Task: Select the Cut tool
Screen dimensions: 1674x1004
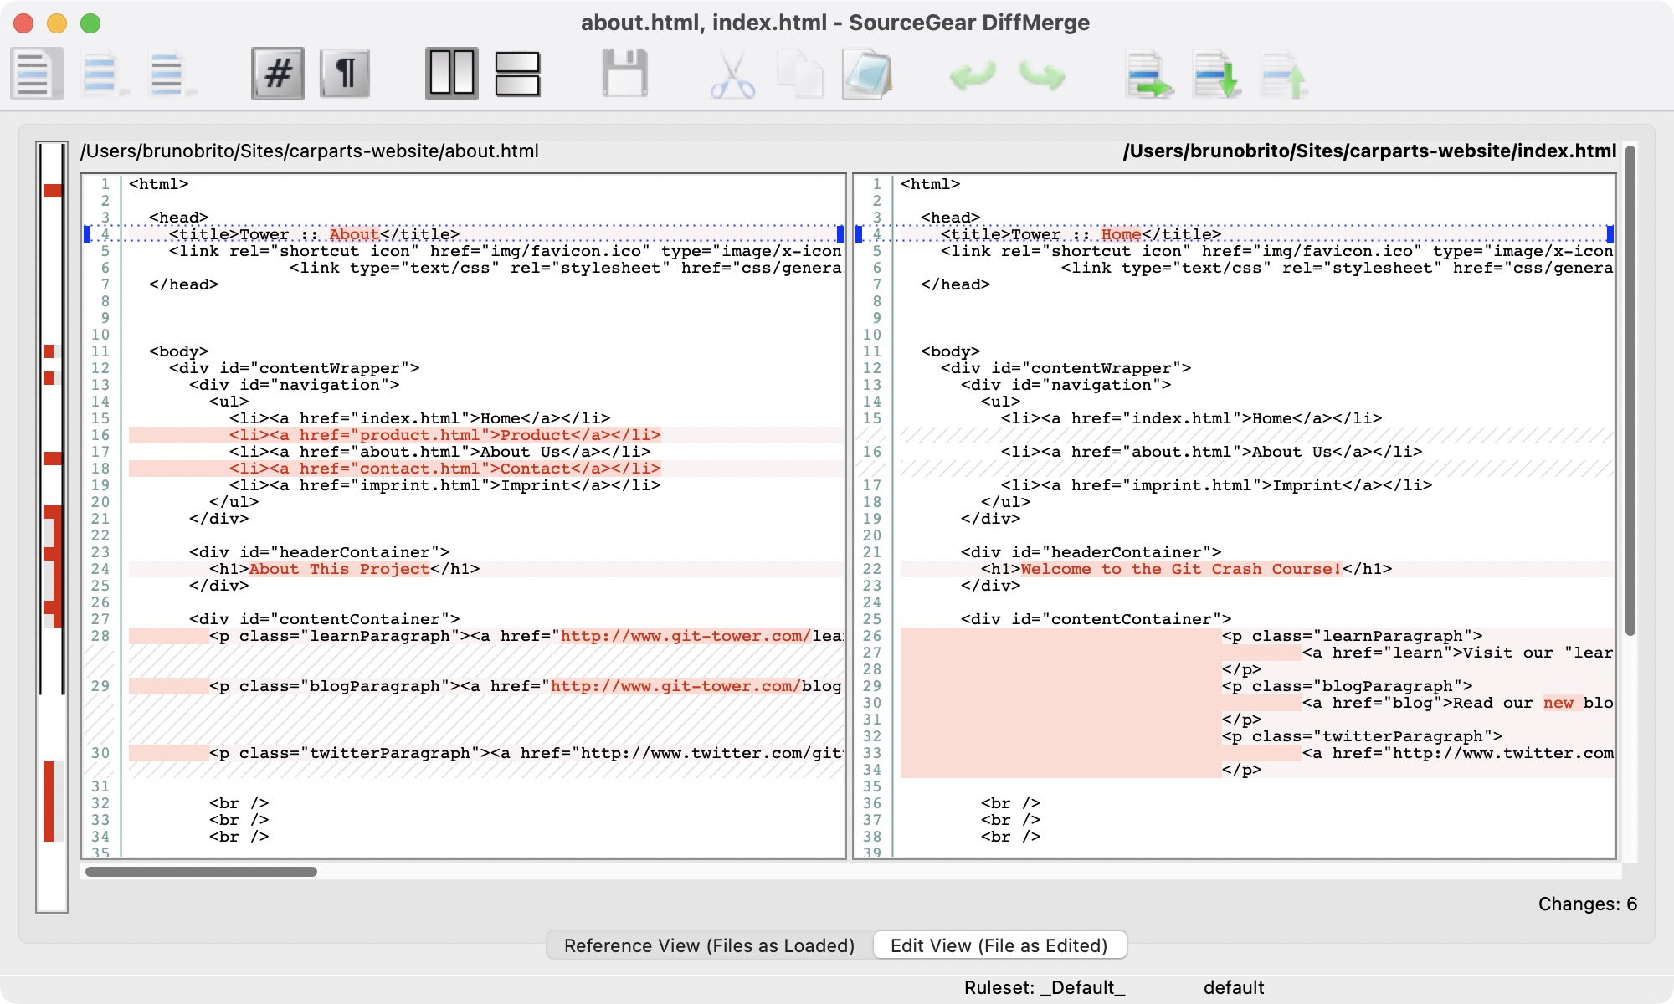Action: tap(732, 74)
